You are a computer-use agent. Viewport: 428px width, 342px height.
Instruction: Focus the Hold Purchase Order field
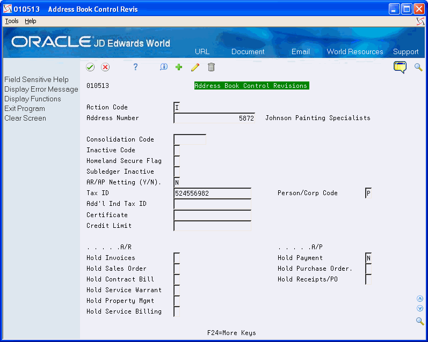(x=368, y=269)
